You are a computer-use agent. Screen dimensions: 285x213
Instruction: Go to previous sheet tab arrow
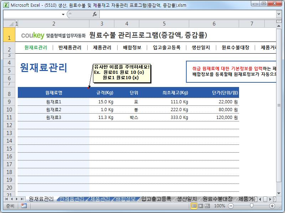(x=12, y=199)
